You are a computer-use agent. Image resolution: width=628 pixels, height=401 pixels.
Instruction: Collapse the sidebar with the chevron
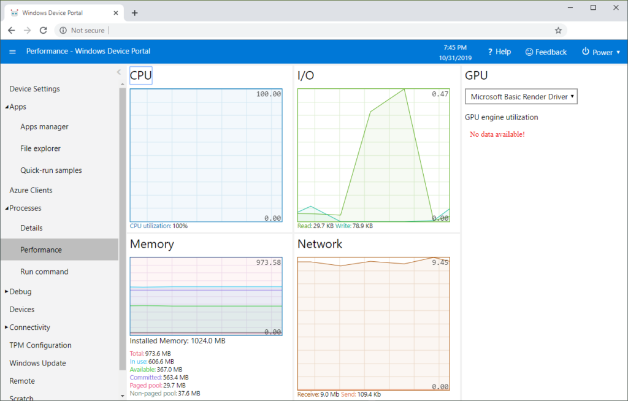coord(118,72)
